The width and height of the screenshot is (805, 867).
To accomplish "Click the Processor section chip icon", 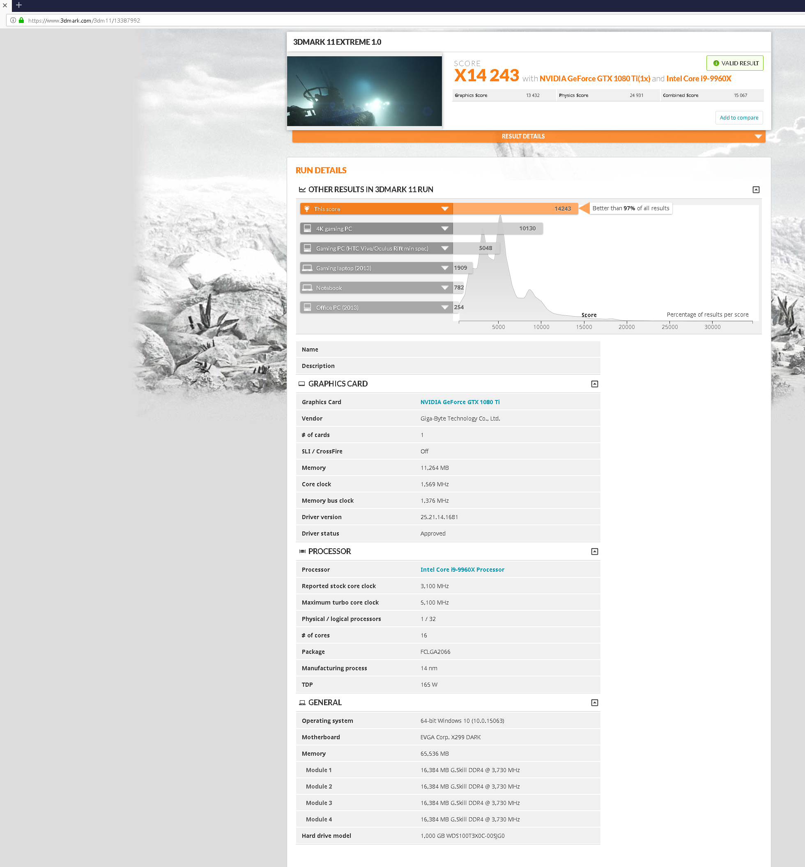I will coord(302,552).
